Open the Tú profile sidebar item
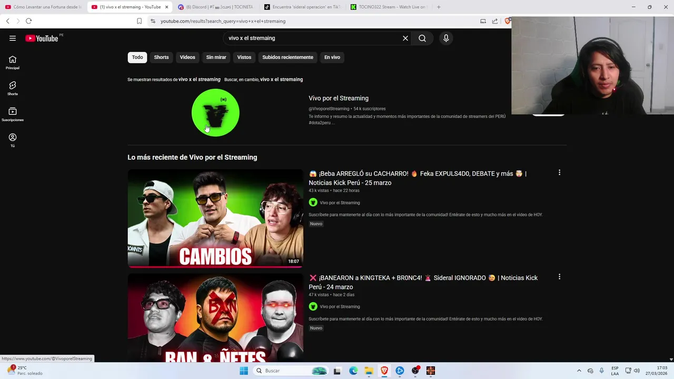 [13, 140]
